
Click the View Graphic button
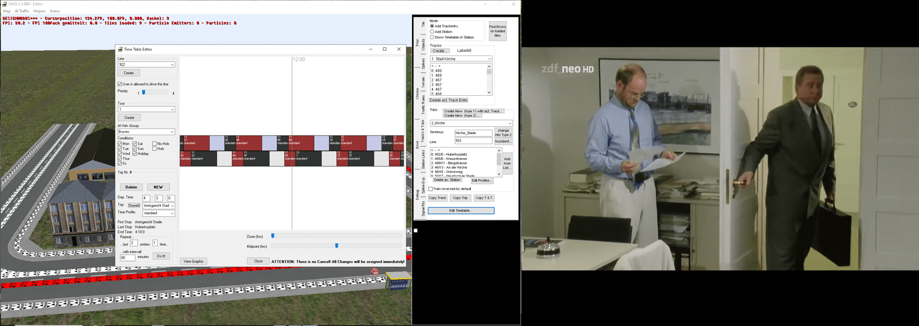[194, 261]
